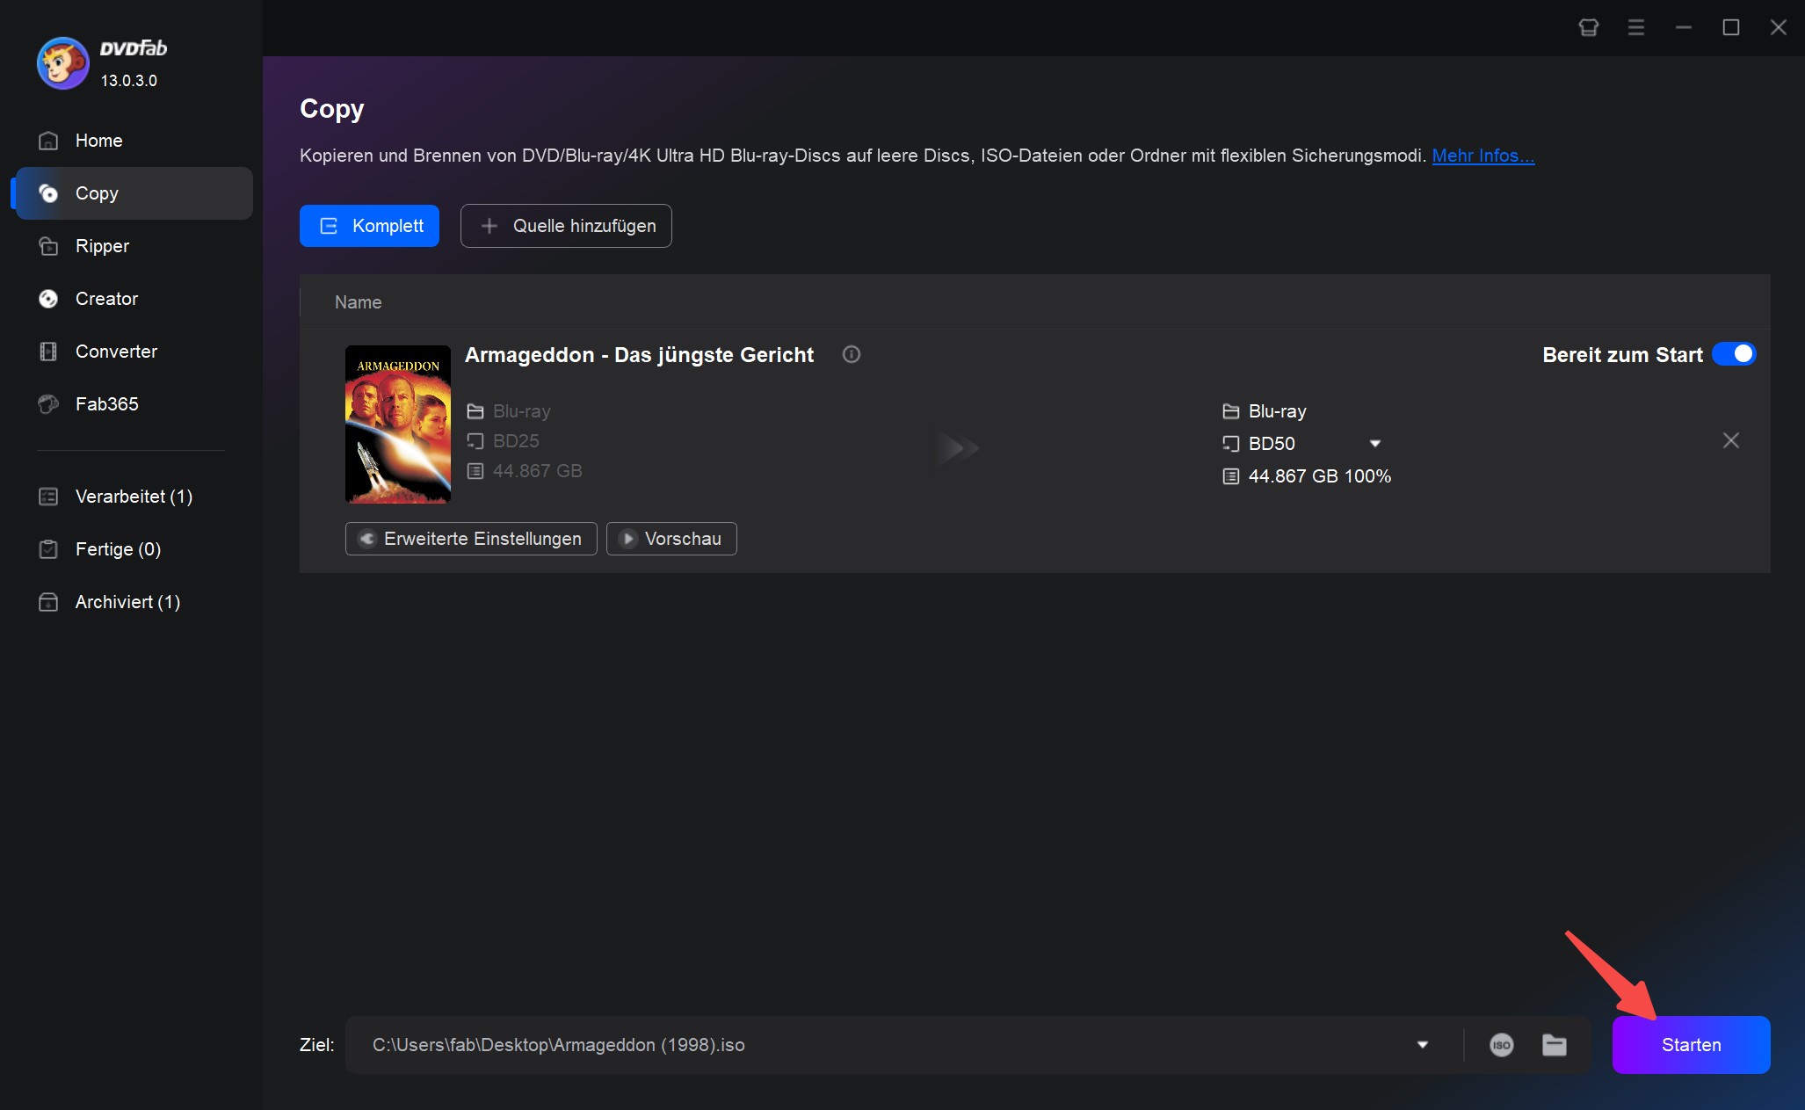Select the ISO output icon
1805x1110 pixels.
pyautogui.click(x=1502, y=1045)
